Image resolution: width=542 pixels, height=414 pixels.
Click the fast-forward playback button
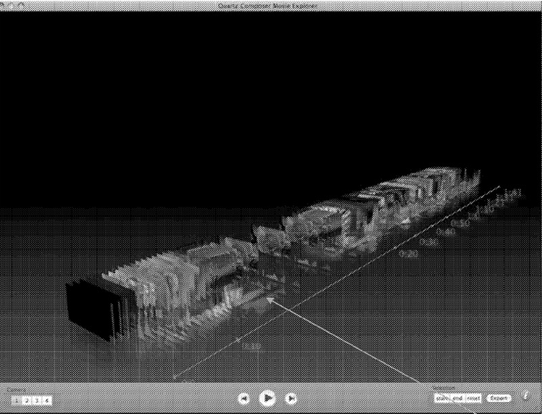click(291, 398)
